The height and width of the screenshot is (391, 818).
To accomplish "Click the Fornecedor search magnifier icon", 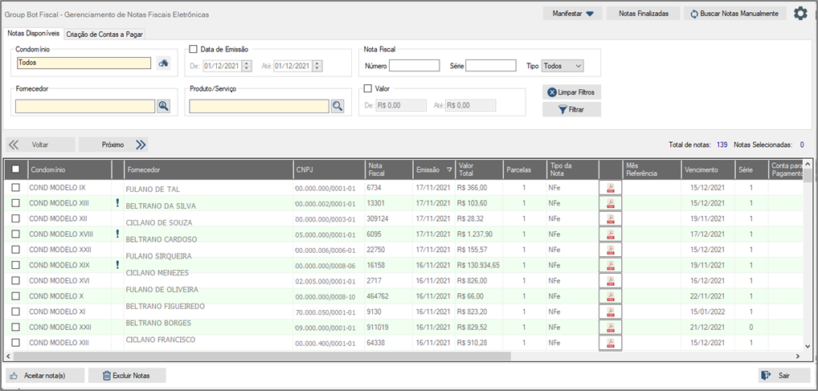I will (164, 106).
